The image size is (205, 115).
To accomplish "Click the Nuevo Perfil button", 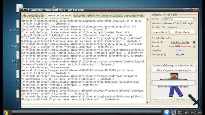I will [x=160, y=32].
